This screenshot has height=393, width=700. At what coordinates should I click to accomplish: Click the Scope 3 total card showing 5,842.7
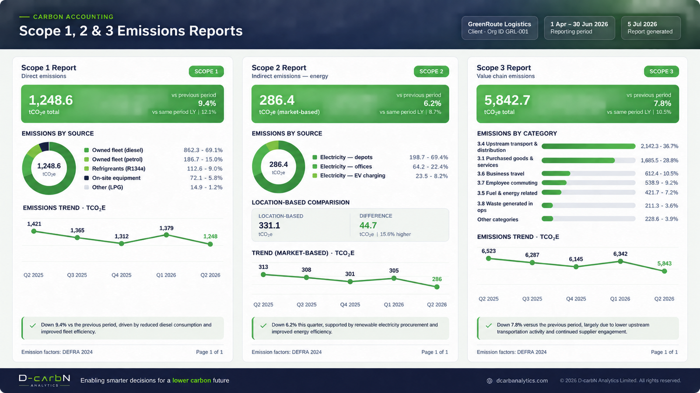tap(578, 104)
